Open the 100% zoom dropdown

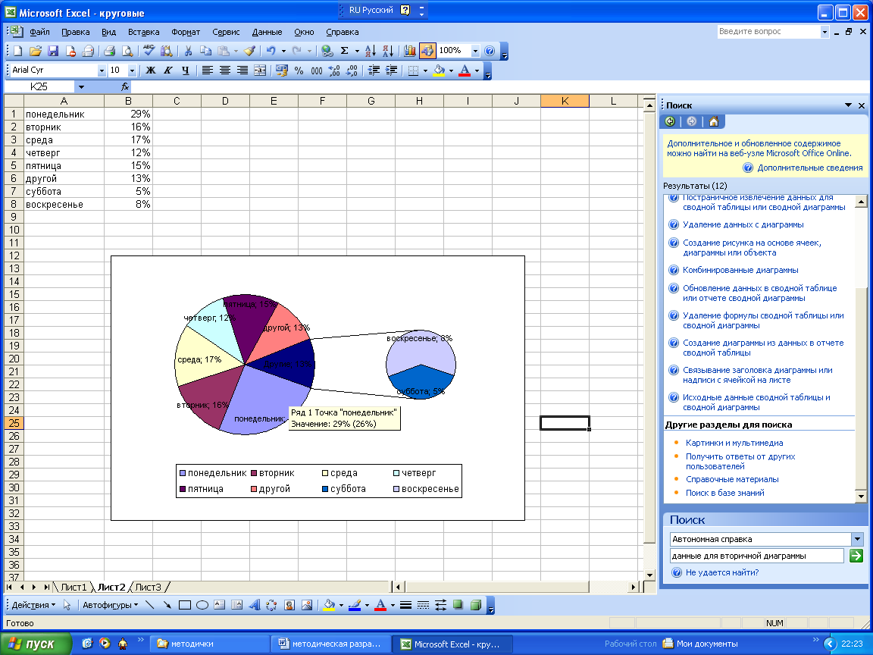click(x=475, y=52)
